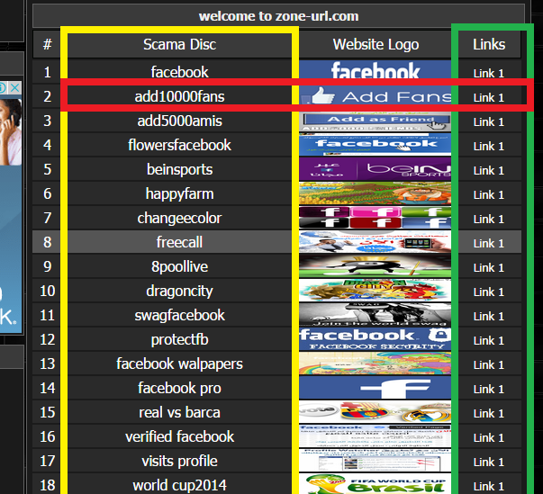Click the real vs barca crests image
The image size is (543, 494).
[x=375, y=412]
